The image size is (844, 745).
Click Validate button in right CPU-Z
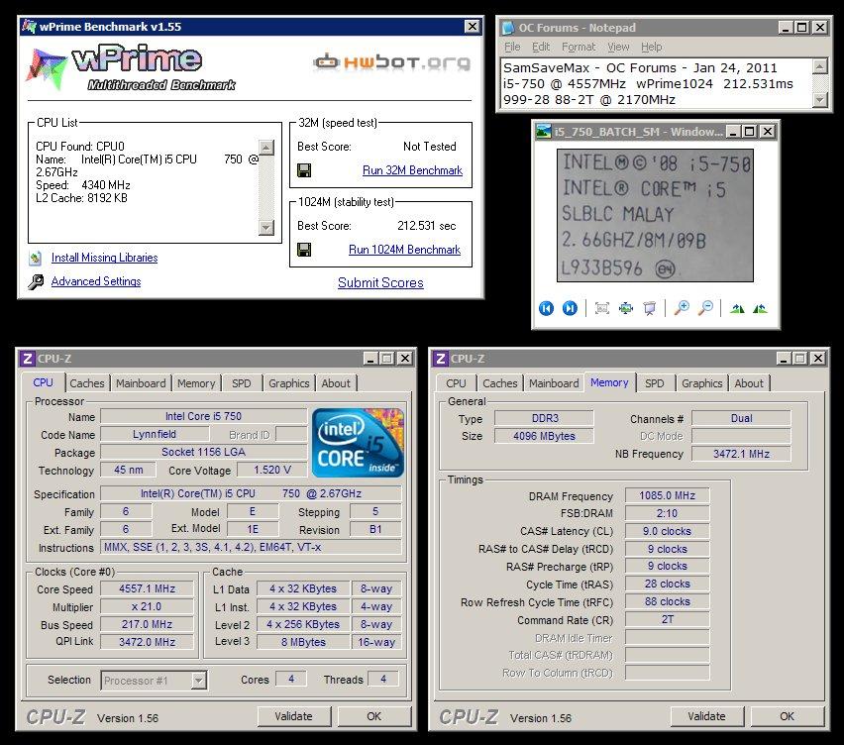706,716
